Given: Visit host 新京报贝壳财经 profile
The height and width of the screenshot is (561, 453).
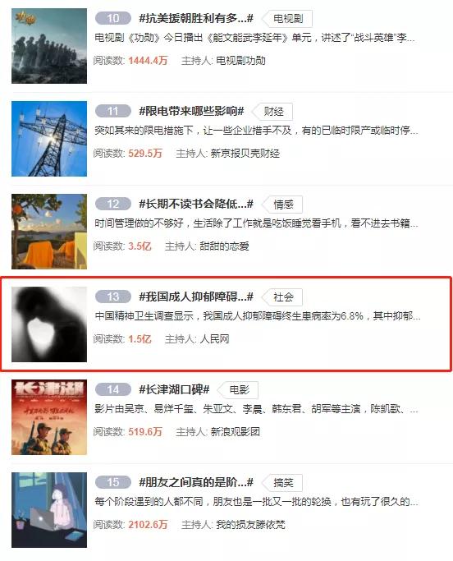Looking at the screenshot, I should 245,154.
